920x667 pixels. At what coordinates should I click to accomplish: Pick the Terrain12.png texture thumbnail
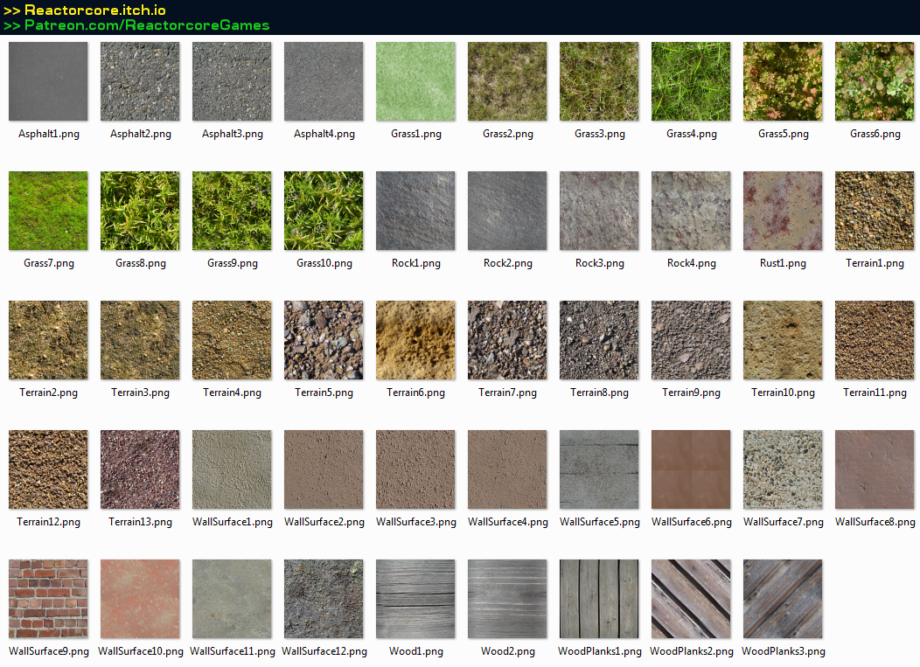(48, 469)
